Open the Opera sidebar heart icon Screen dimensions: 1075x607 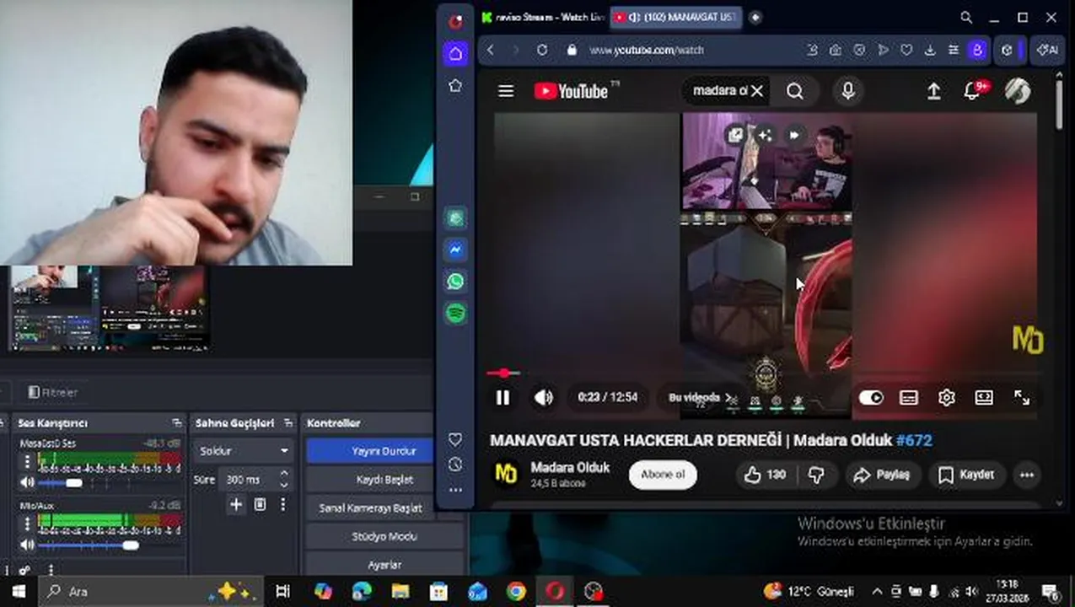point(455,439)
